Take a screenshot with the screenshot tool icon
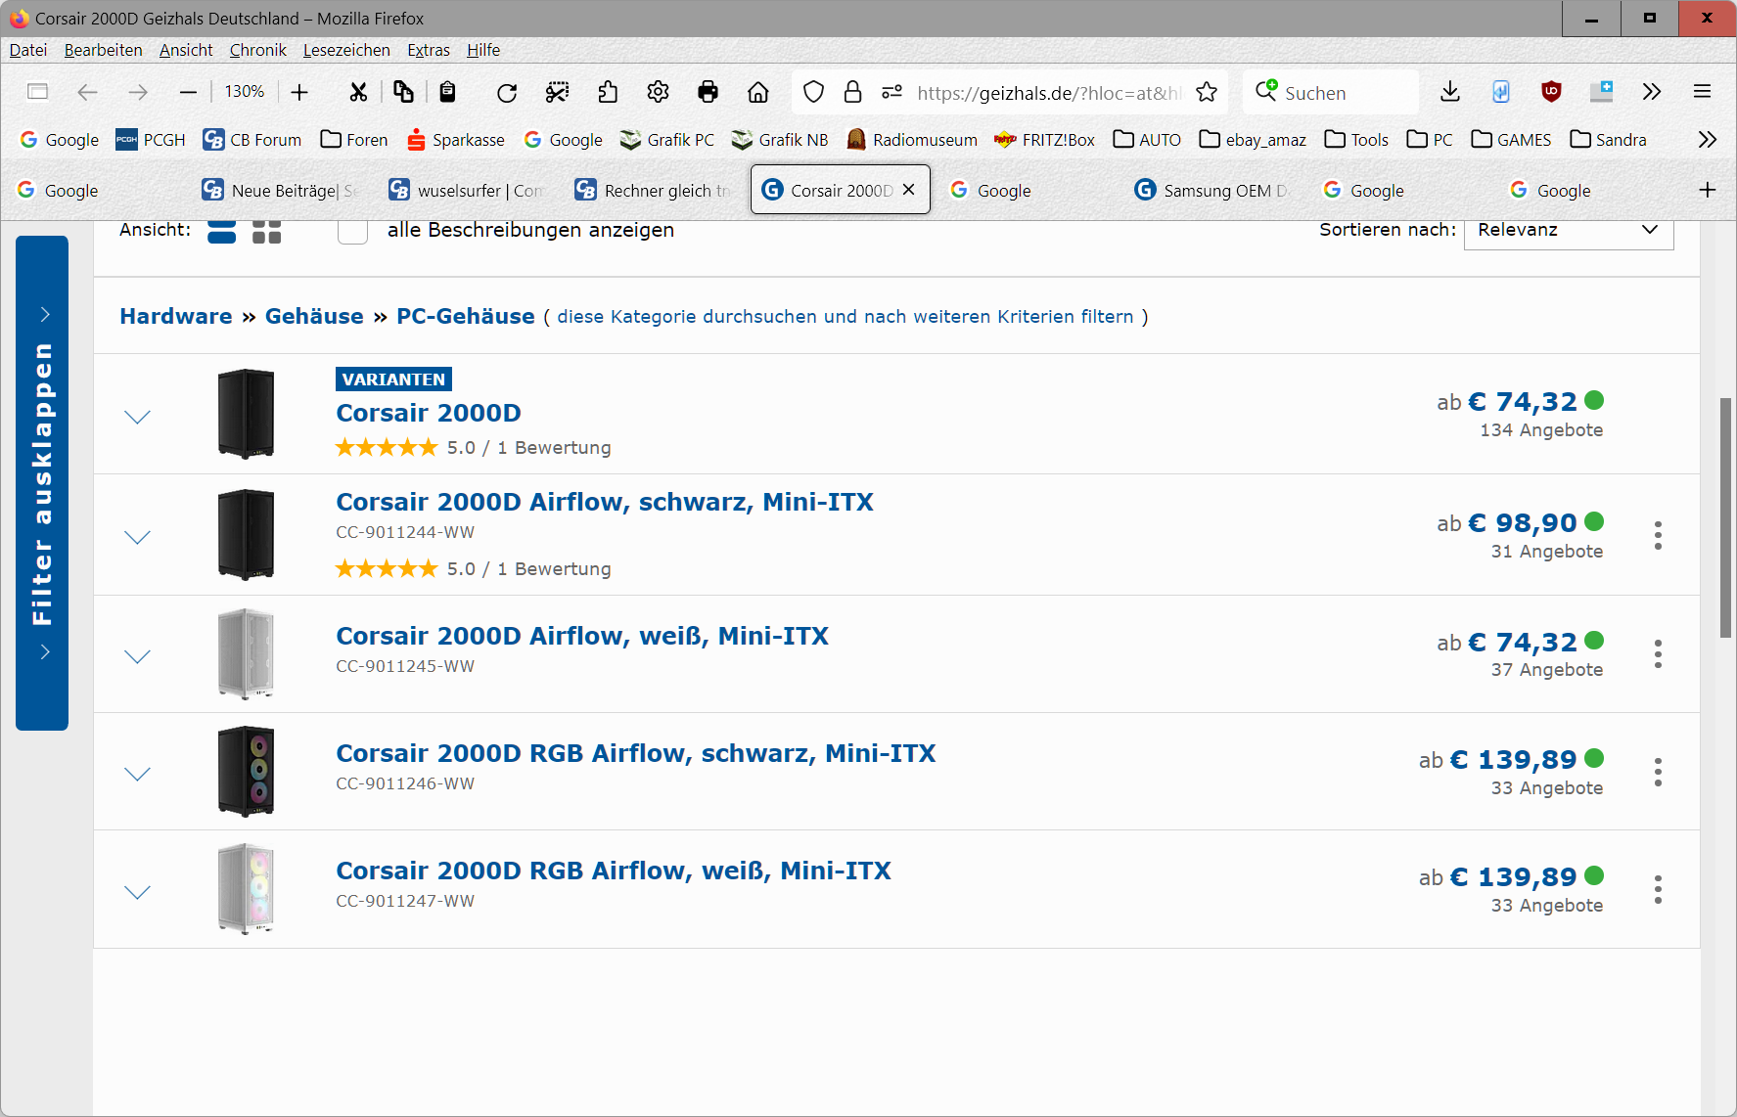This screenshot has width=1737, height=1117. tap(557, 92)
